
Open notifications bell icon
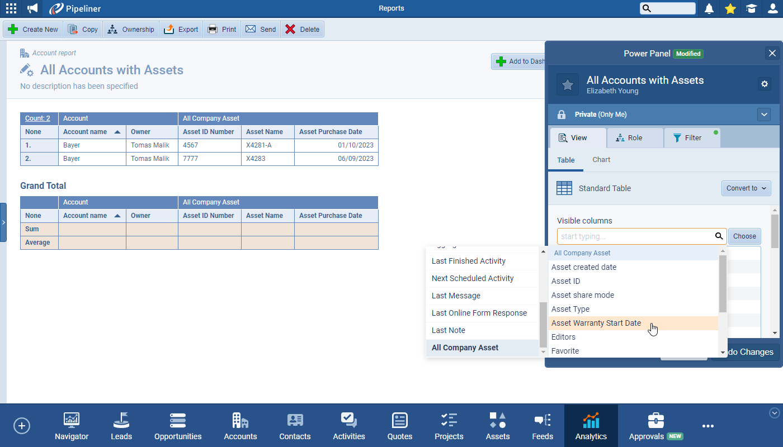709,8
